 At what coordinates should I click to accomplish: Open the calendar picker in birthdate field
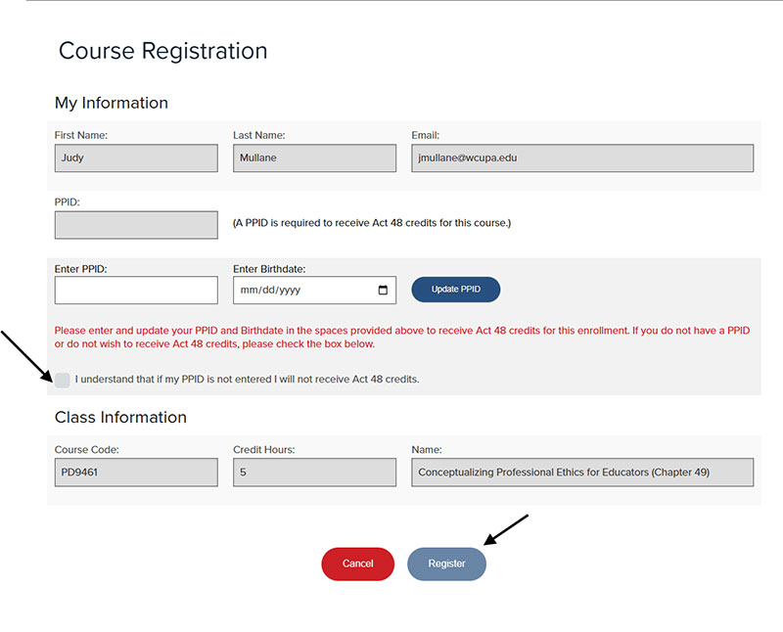pos(383,290)
